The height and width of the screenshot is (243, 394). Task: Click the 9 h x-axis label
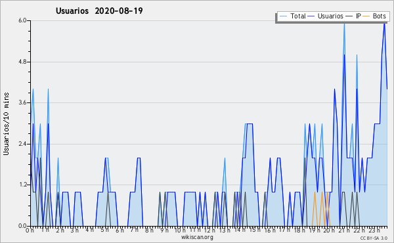tap(164, 230)
